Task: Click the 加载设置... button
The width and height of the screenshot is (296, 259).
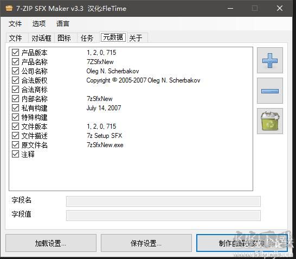Action: coord(51,243)
